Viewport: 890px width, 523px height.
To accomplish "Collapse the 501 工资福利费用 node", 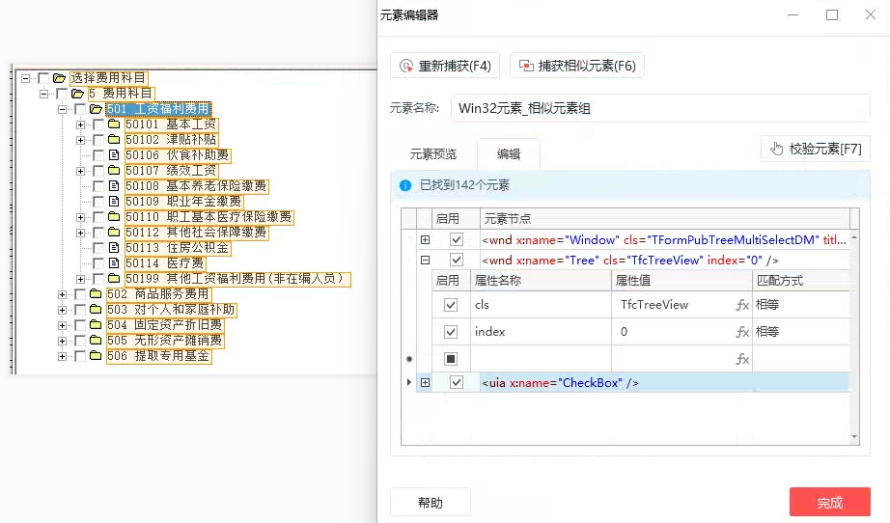I will (62, 109).
